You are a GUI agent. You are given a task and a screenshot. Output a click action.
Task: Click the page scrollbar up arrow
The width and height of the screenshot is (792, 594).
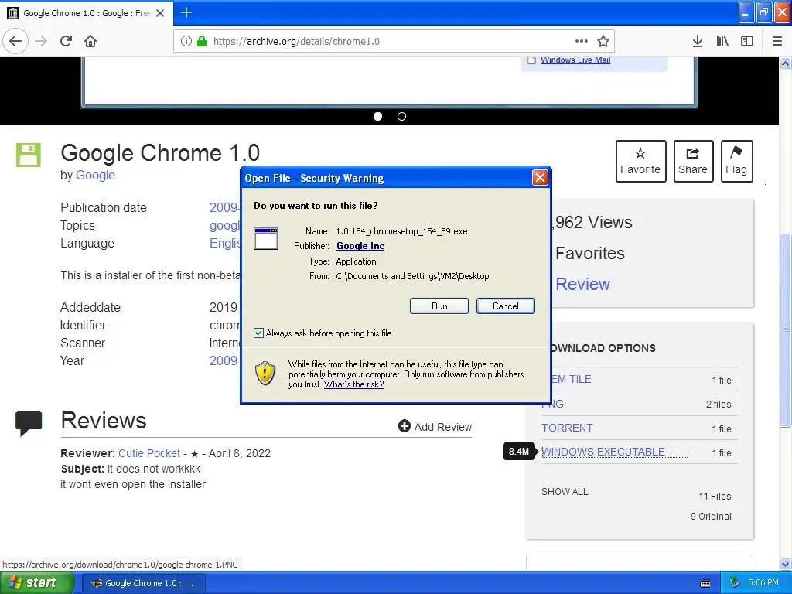tap(786, 63)
